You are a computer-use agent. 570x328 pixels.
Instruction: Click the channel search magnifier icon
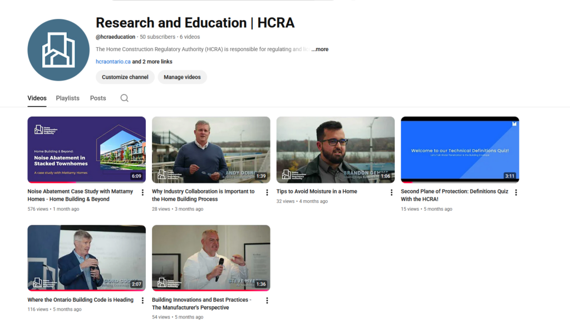point(124,98)
